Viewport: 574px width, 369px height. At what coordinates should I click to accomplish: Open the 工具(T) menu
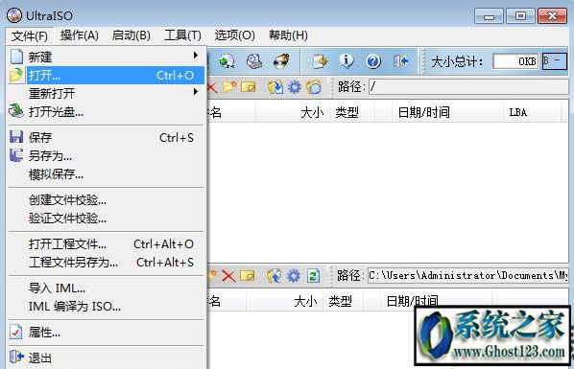[x=182, y=35]
